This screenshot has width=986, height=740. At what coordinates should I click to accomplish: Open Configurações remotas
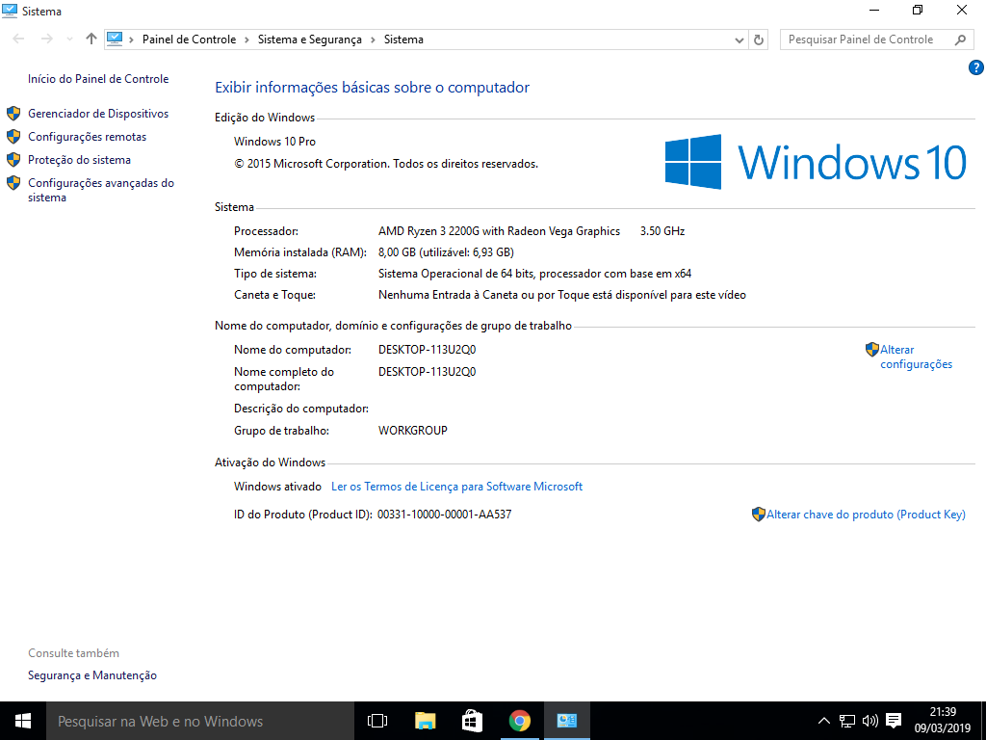87,137
